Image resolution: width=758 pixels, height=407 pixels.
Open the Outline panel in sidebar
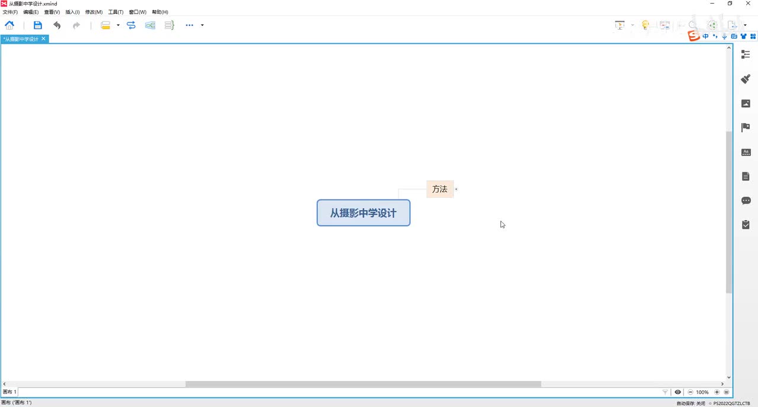point(746,54)
